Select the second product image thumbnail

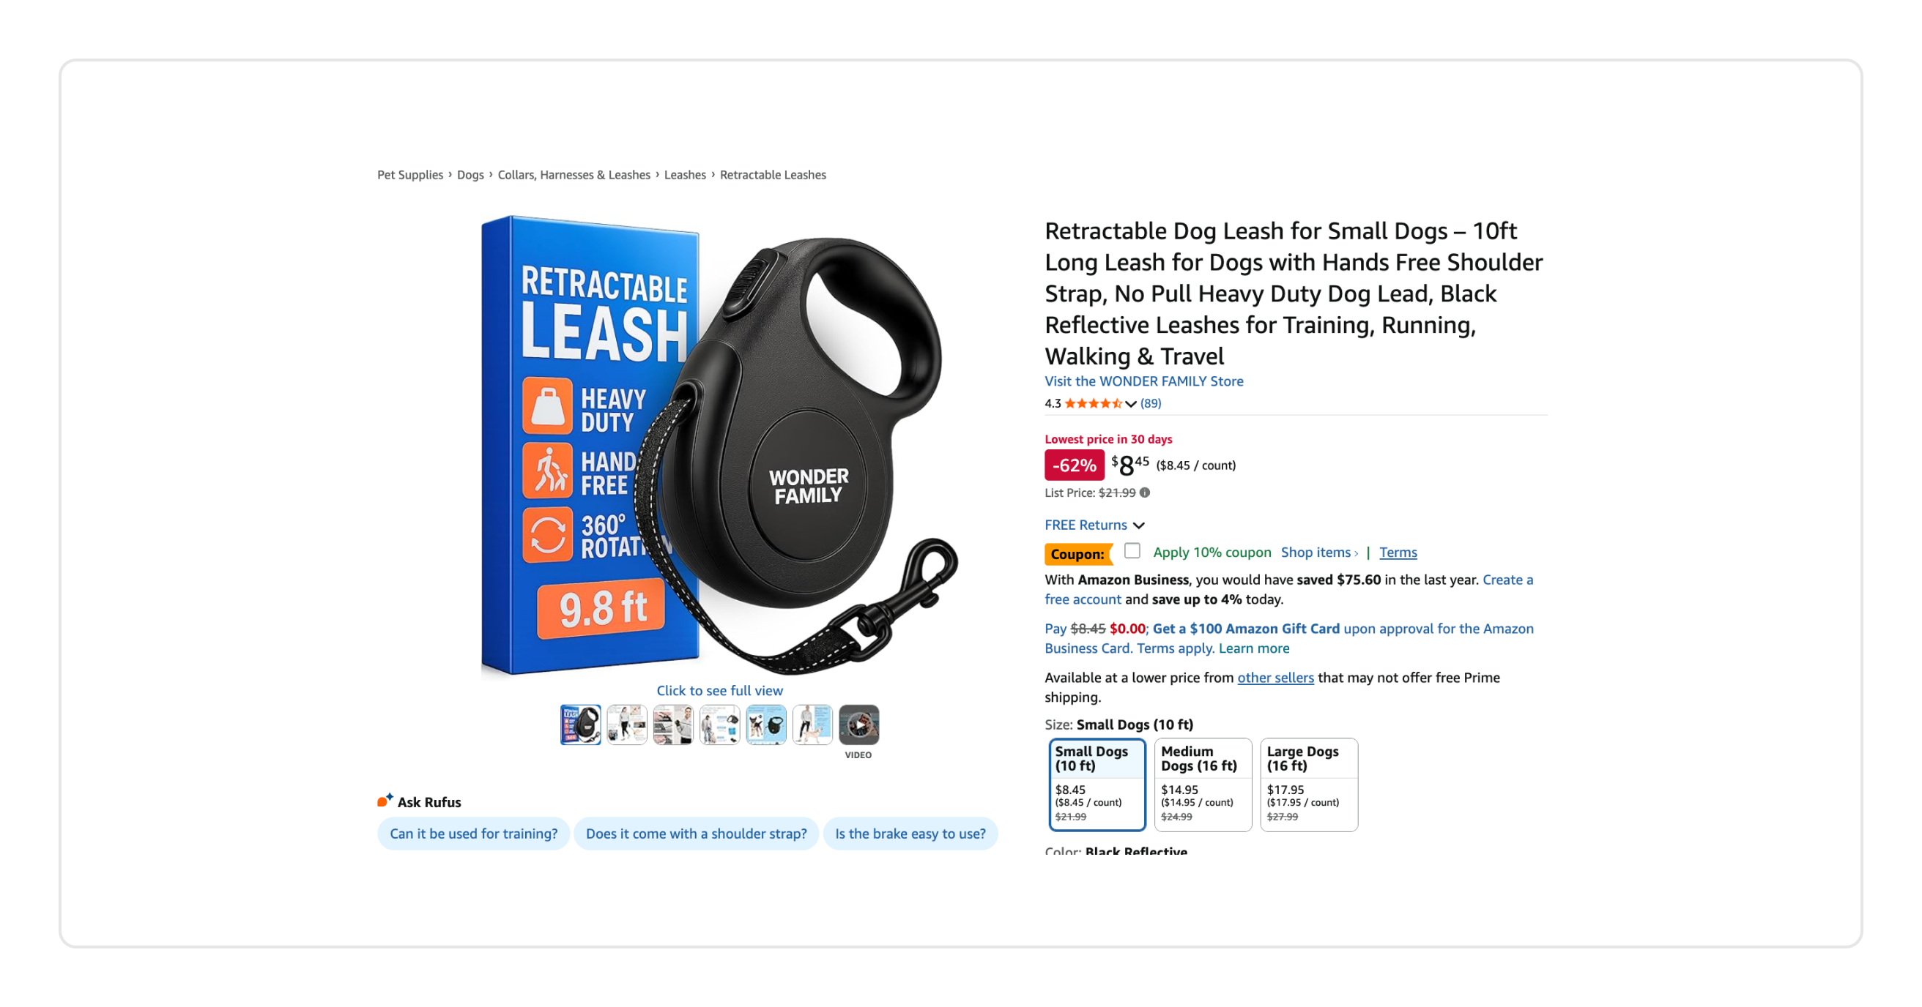point(627,725)
